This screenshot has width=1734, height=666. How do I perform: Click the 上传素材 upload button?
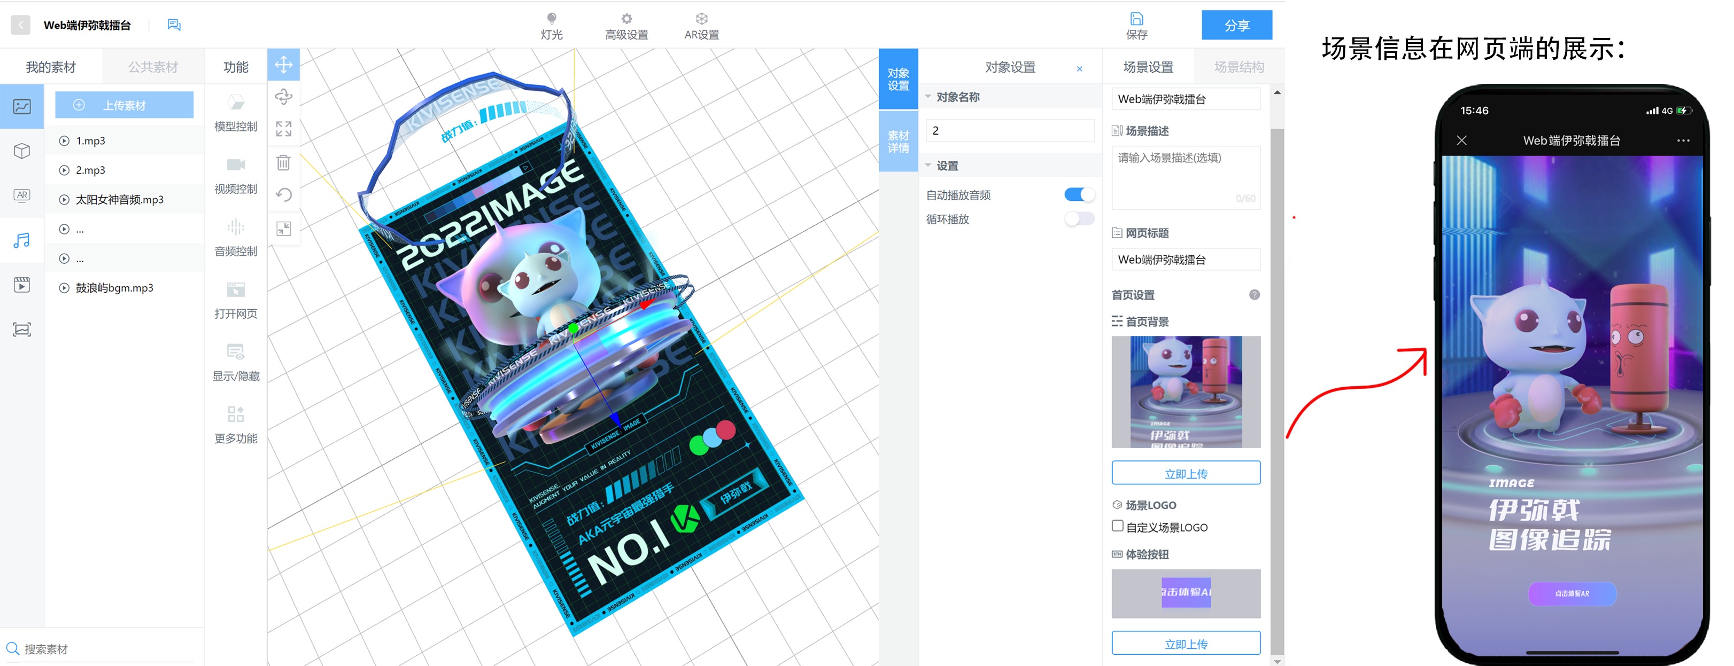[x=125, y=105]
